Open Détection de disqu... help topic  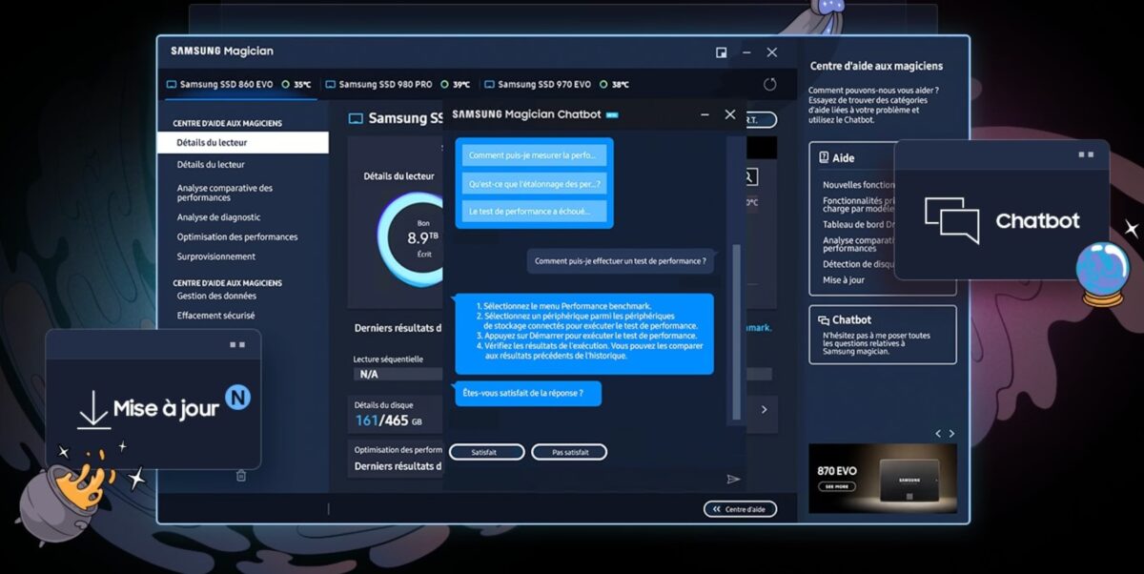coord(859,264)
